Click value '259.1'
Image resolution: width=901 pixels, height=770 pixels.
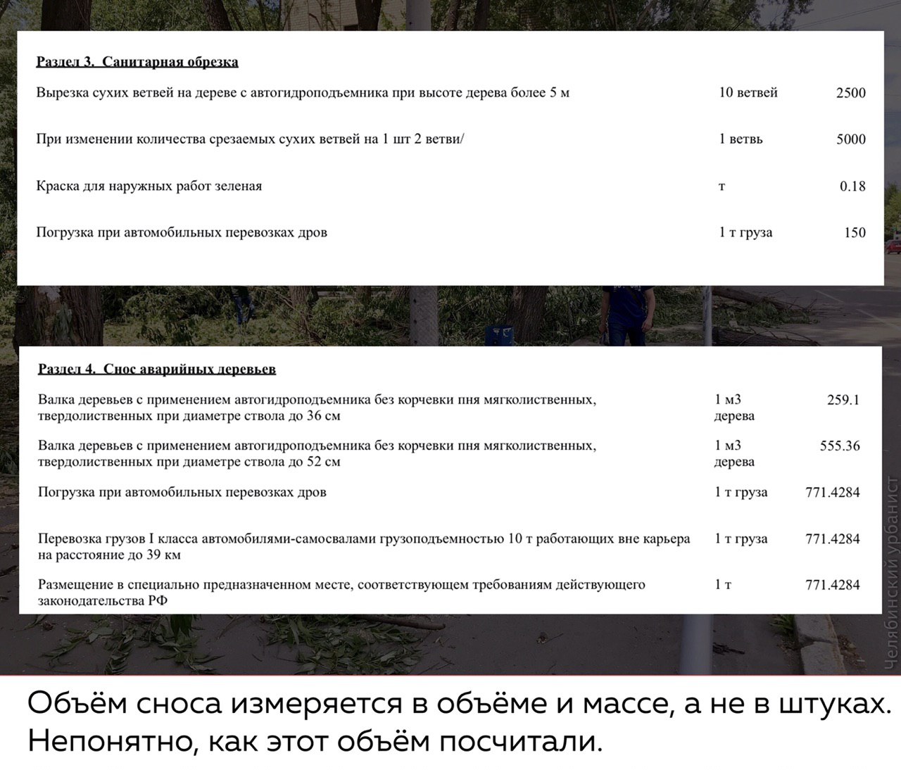[843, 400]
